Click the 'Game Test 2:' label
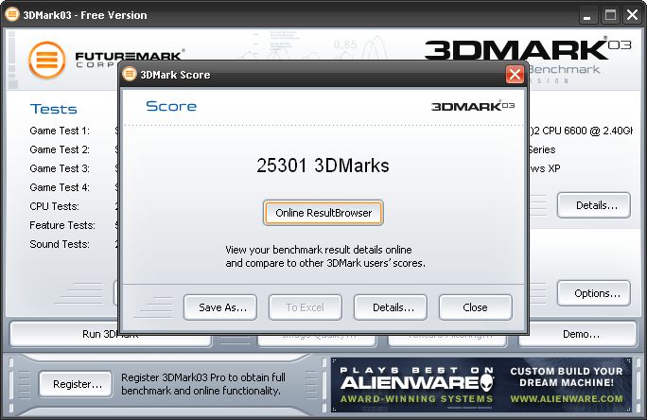The width and height of the screenshot is (647, 420). tap(60, 149)
